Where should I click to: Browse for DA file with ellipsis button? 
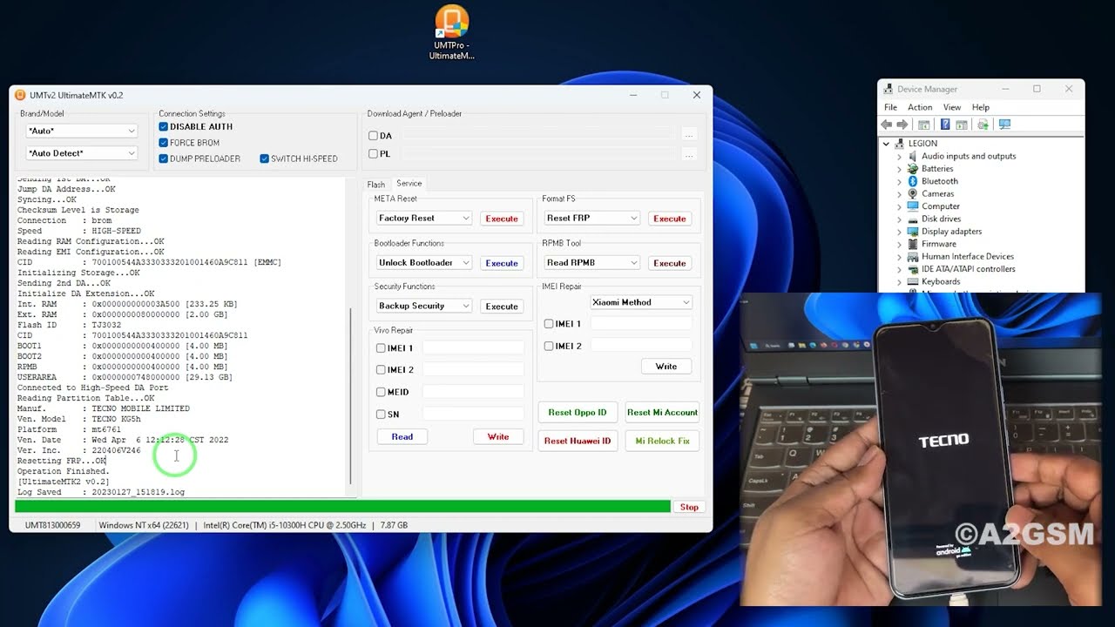689,135
